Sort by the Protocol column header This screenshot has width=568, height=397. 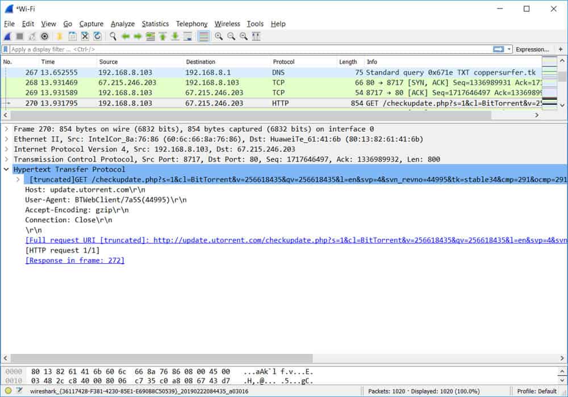pos(303,62)
